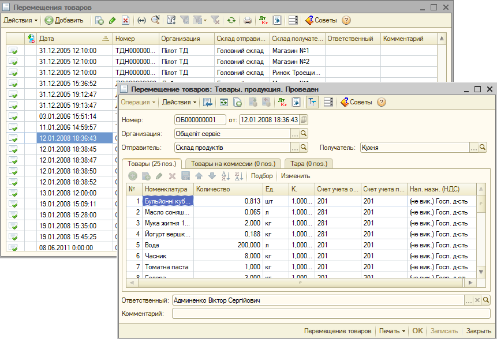
Task: Click ellipsis selector for Организация field
Action: pyautogui.click(x=295, y=134)
